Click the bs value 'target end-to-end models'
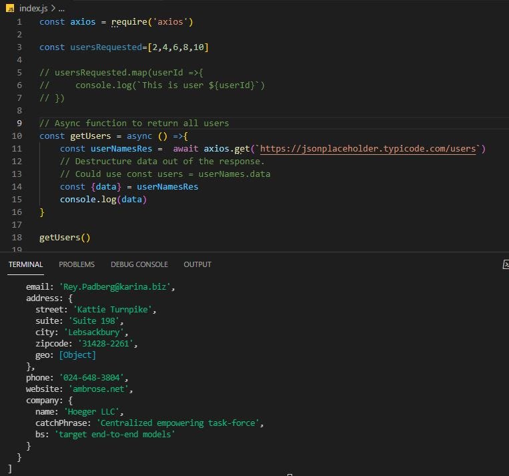This screenshot has width=509, height=476. click(x=115, y=435)
